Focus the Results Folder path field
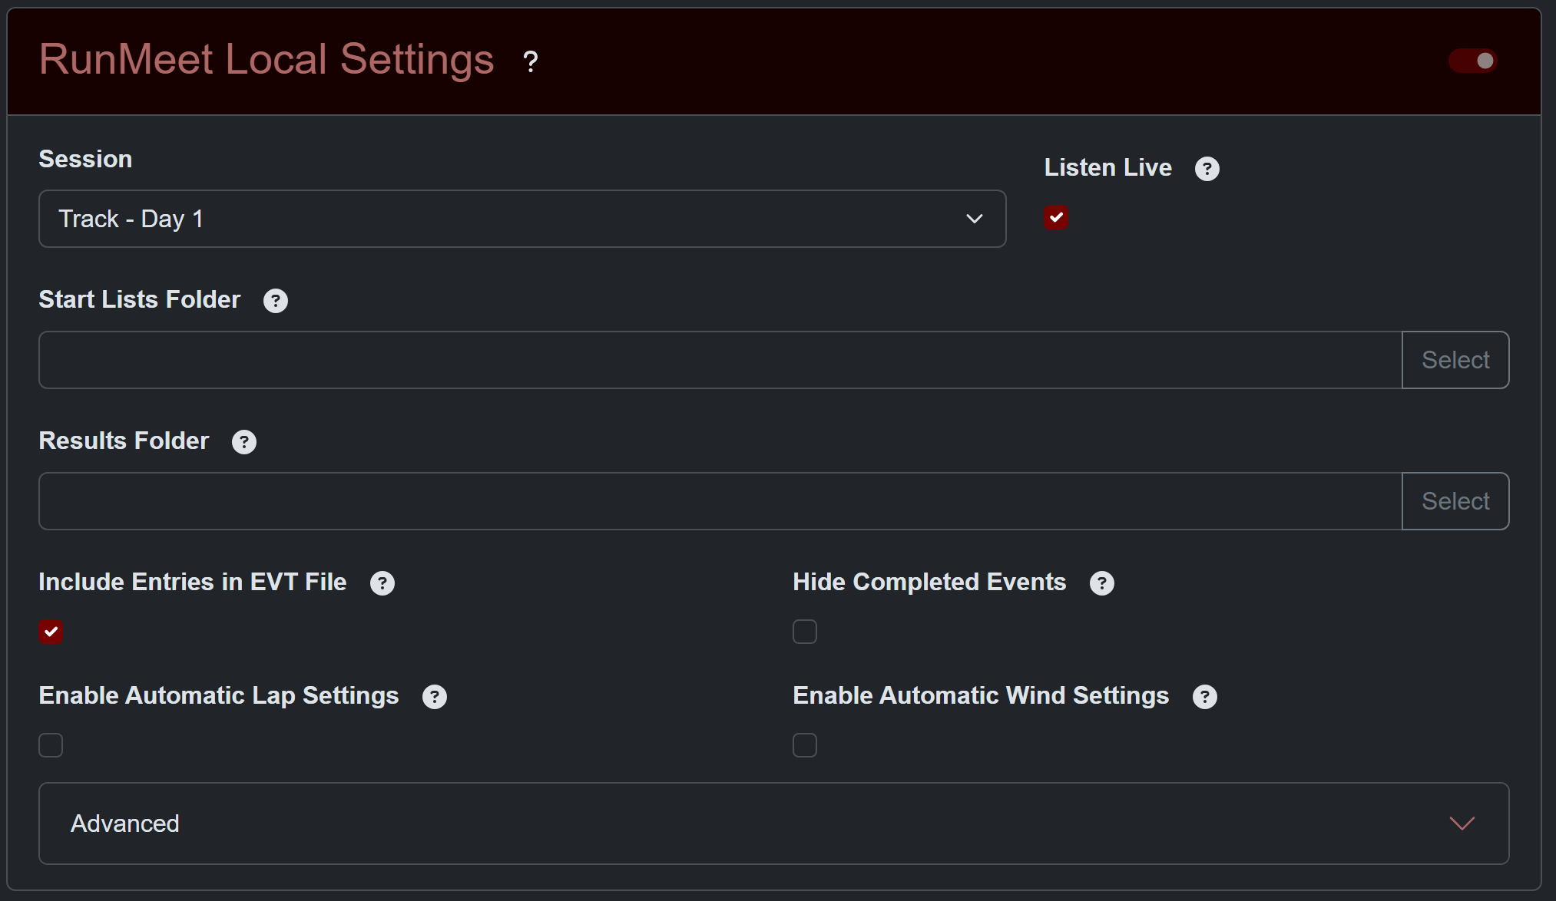Screen dimensions: 1556x901 click(x=720, y=501)
